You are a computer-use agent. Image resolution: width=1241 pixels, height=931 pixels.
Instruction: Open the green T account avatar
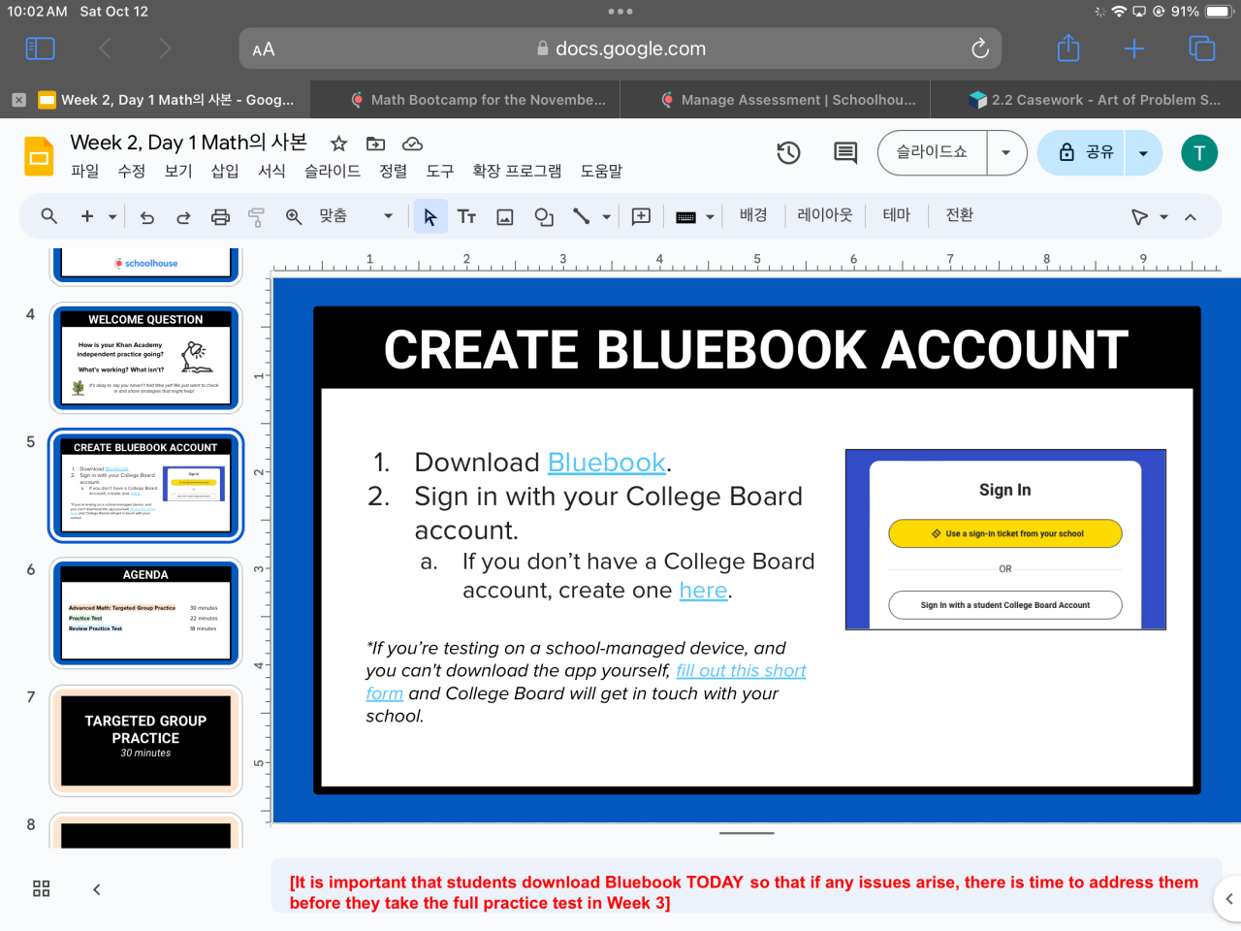(x=1199, y=152)
